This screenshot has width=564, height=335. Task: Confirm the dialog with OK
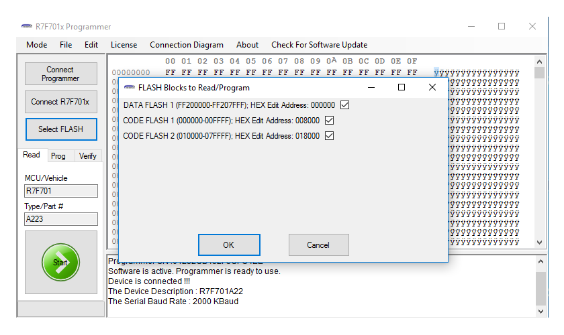click(x=229, y=245)
